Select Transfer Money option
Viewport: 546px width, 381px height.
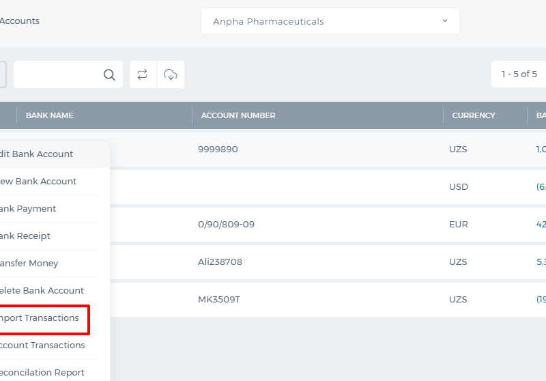coord(29,264)
